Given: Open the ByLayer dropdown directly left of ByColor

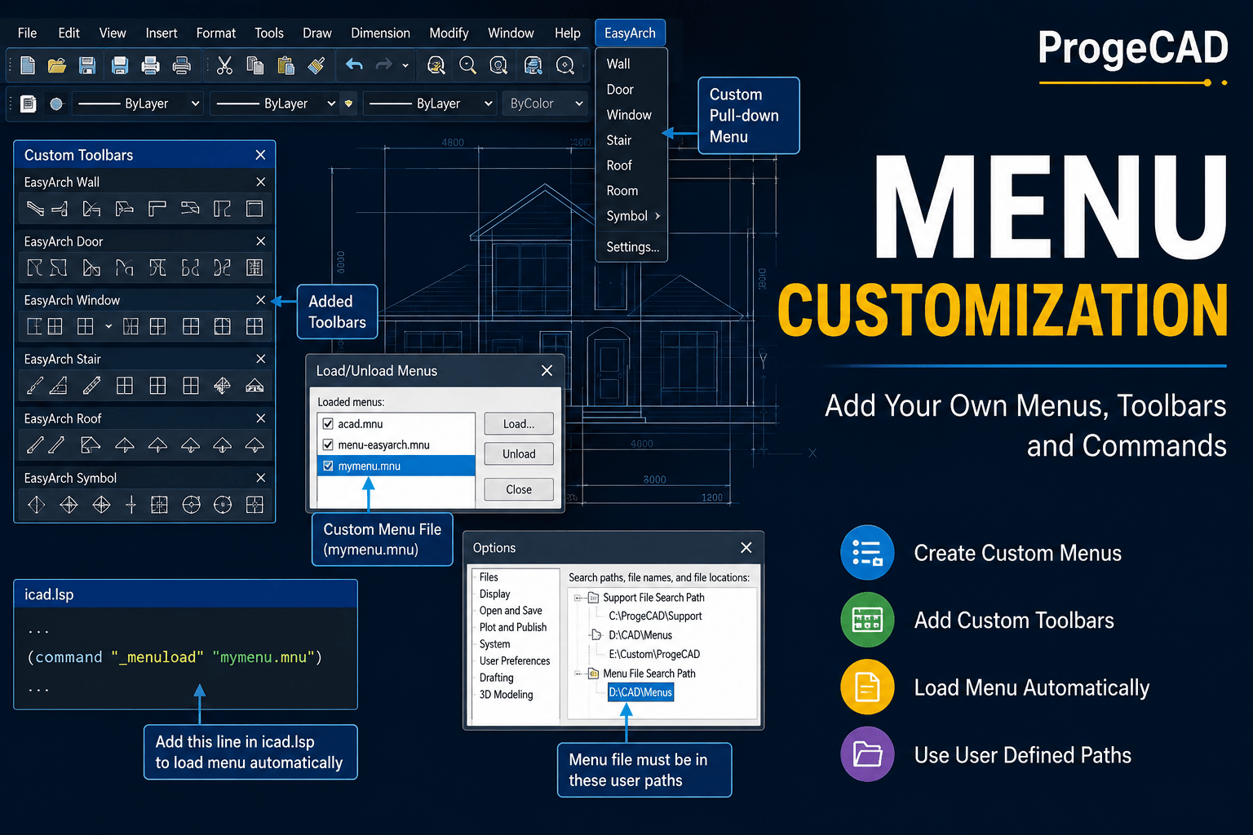Looking at the screenshot, I should pyautogui.click(x=429, y=104).
